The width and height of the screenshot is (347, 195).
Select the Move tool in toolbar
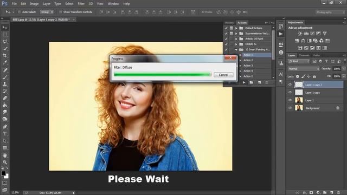click(x=5, y=28)
